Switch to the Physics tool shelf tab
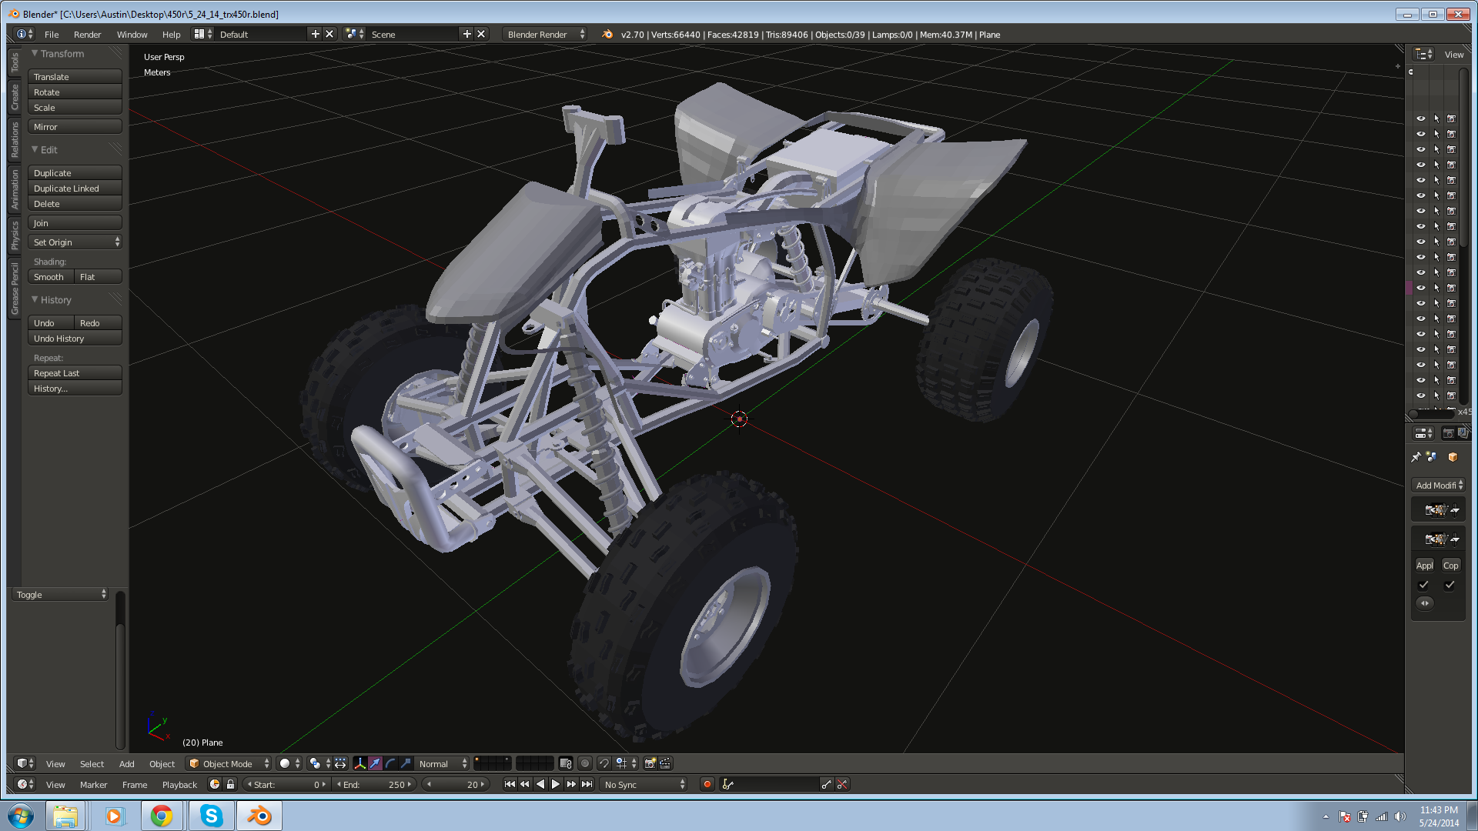 tap(15, 235)
